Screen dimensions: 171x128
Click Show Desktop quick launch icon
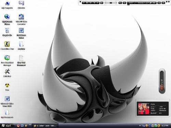click(x=22, y=126)
